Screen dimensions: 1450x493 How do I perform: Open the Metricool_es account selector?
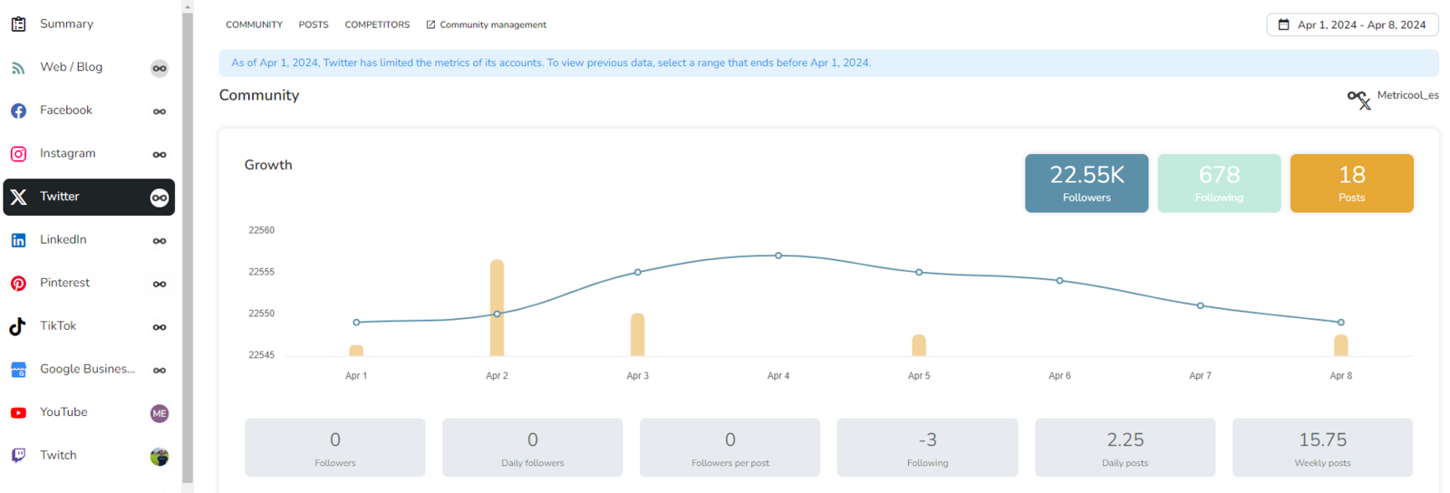tap(1393, 96)
